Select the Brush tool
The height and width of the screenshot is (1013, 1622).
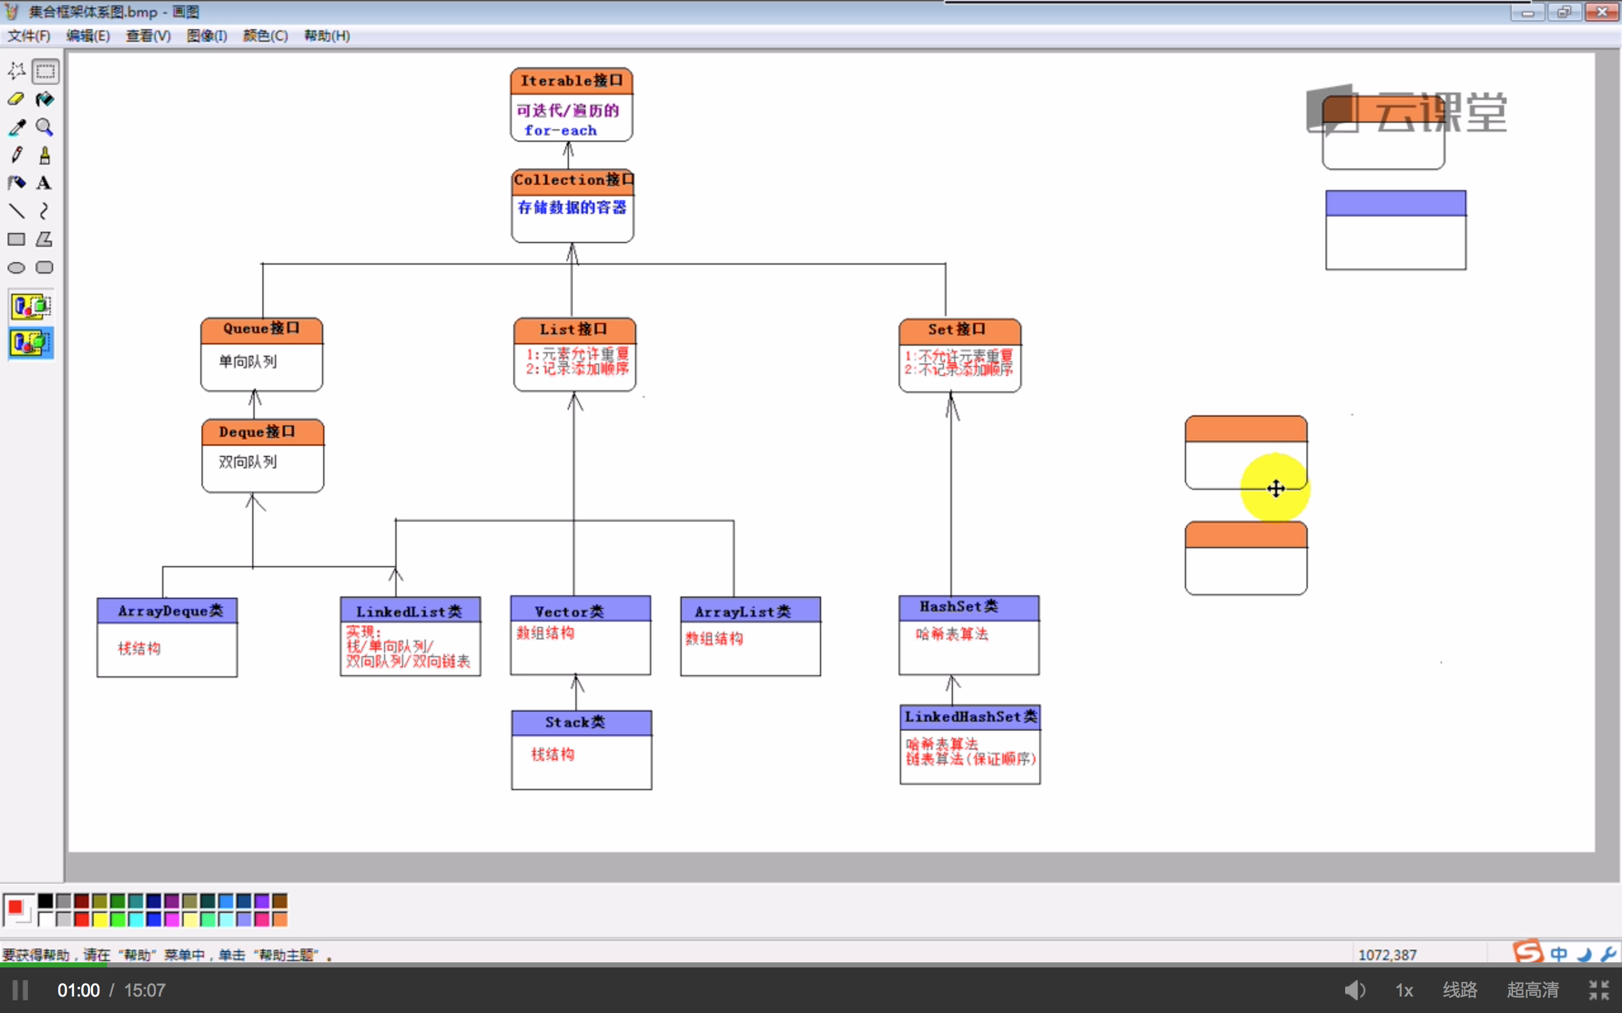pyautogui.click(x=45, y=156)
